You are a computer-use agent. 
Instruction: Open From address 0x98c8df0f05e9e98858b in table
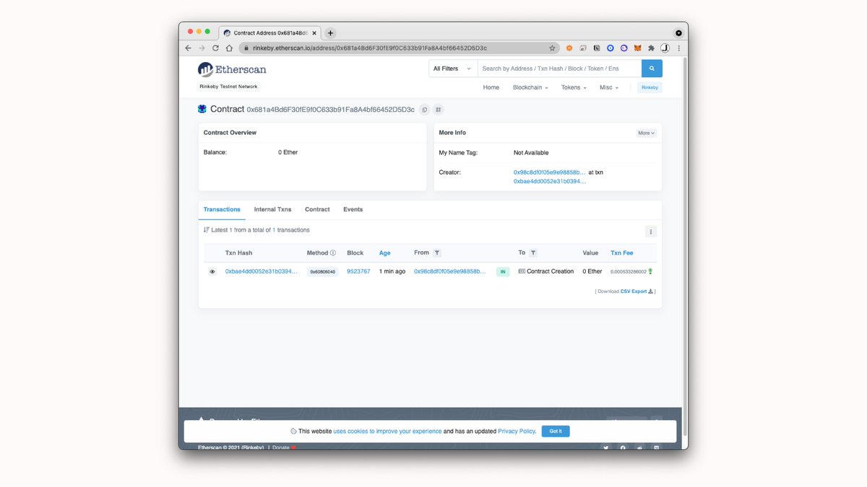point(449,271)
